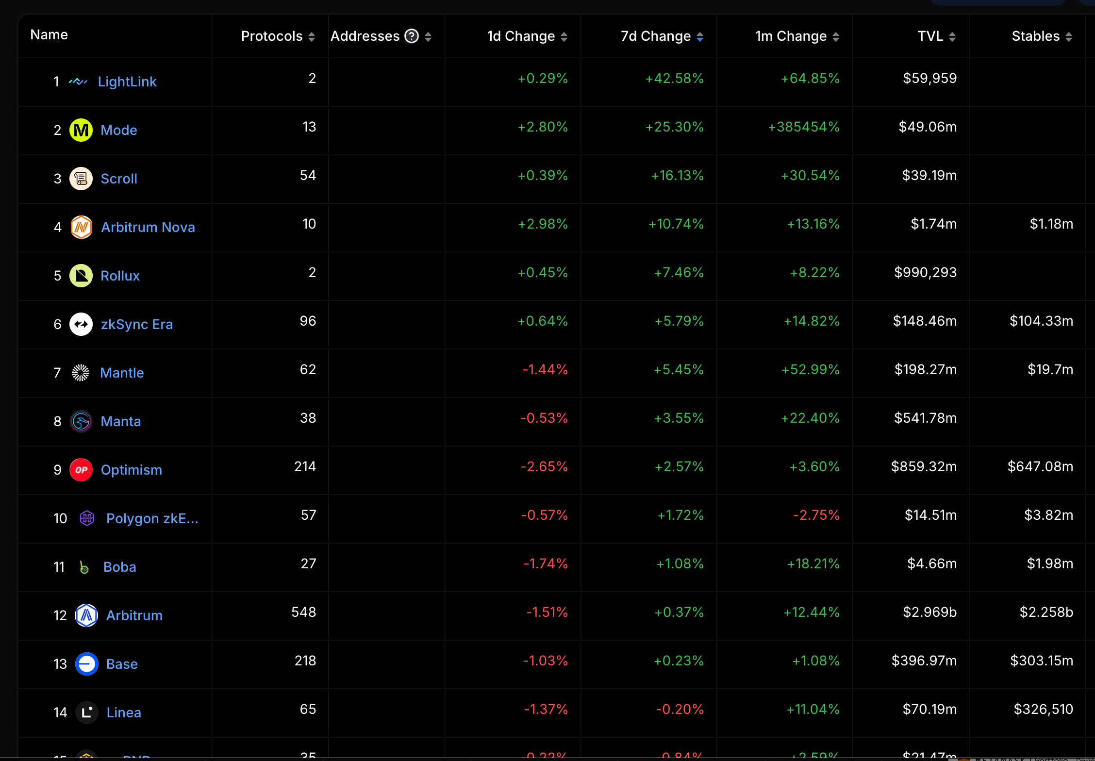Click the Addresses help question-mark icon
Screen dimensions: 1095x761
[x=412, y=36]
